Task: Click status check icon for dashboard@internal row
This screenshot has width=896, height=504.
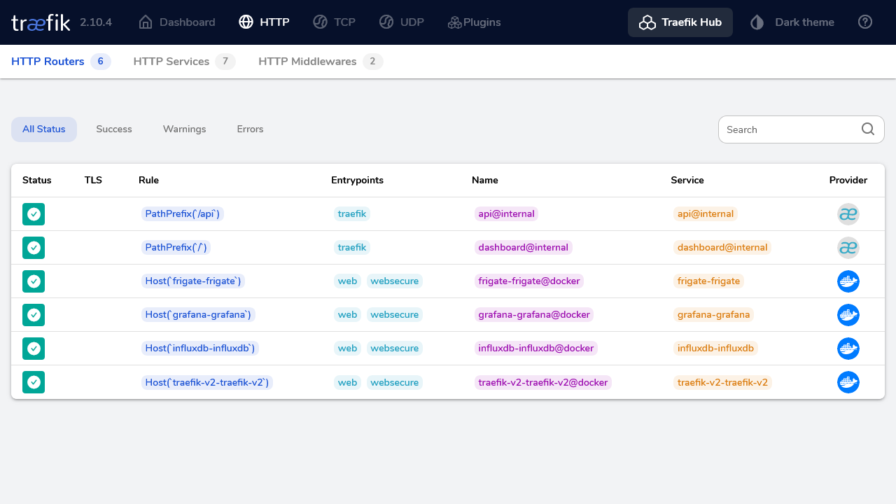Action: pyautogui.click(x=34, y=248)
